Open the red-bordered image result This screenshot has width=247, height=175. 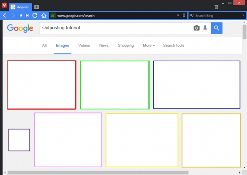tap(42, 85)
